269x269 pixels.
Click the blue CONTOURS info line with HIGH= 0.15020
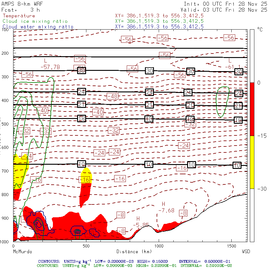click(134, 262)
